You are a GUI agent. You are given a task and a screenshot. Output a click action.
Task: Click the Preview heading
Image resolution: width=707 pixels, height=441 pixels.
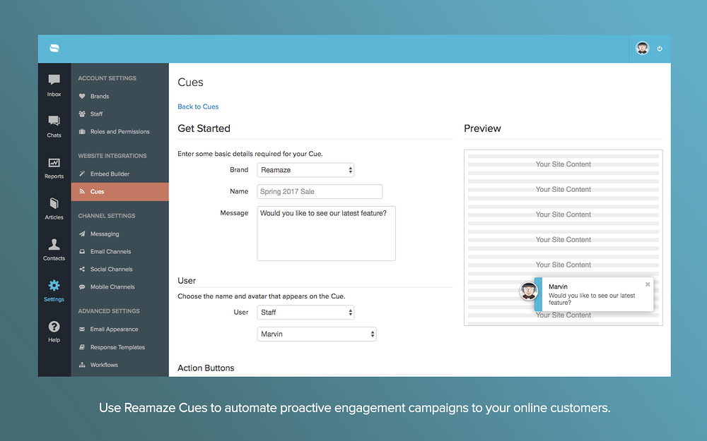pos(482,128)
